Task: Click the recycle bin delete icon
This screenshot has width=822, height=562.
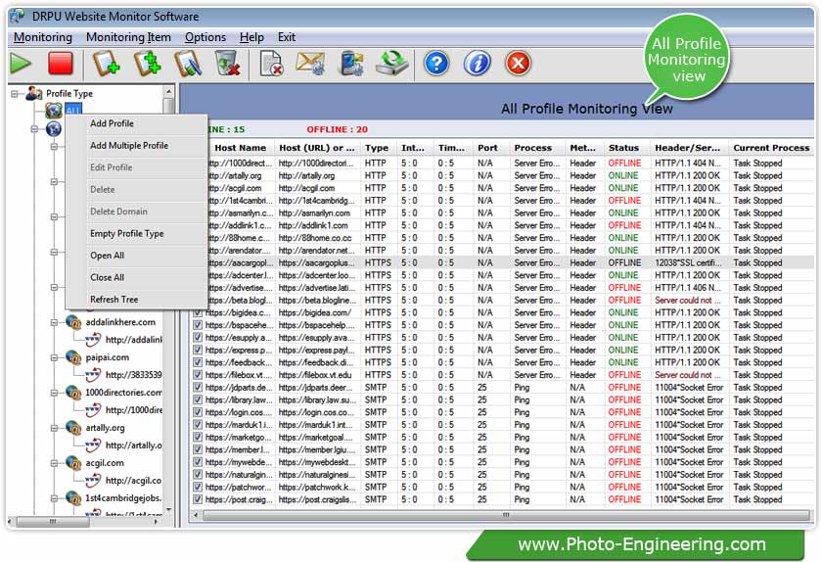Action: coord(227,64)
